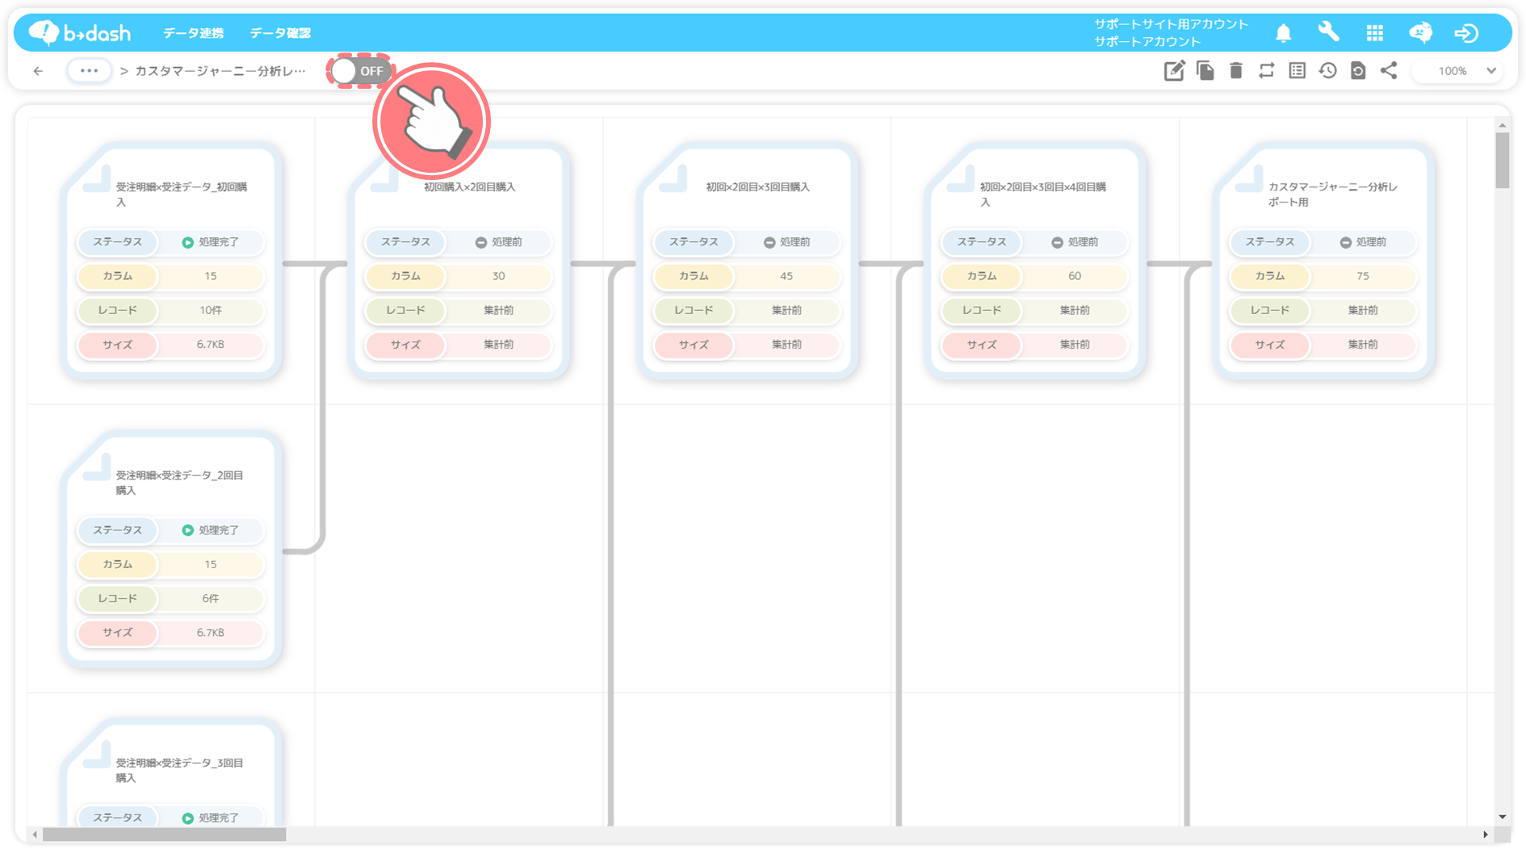1526x858 pixels.
Task: Select the 初回購入×2回目購入 card title
Action: click(470, 187)
